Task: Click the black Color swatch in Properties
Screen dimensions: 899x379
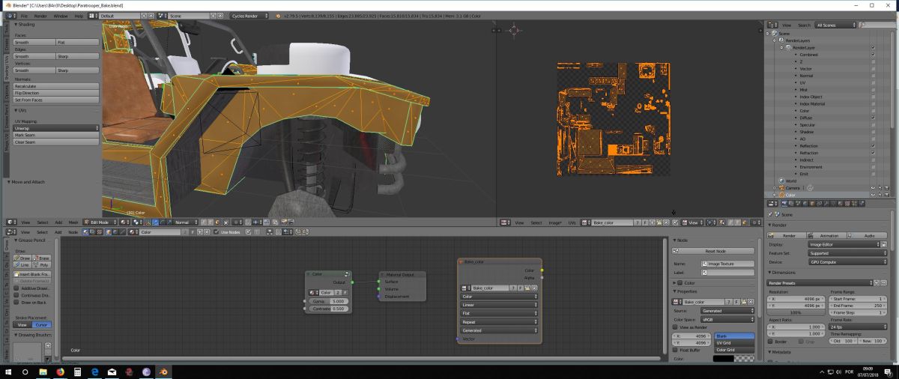Action: (x=724, y=359)
